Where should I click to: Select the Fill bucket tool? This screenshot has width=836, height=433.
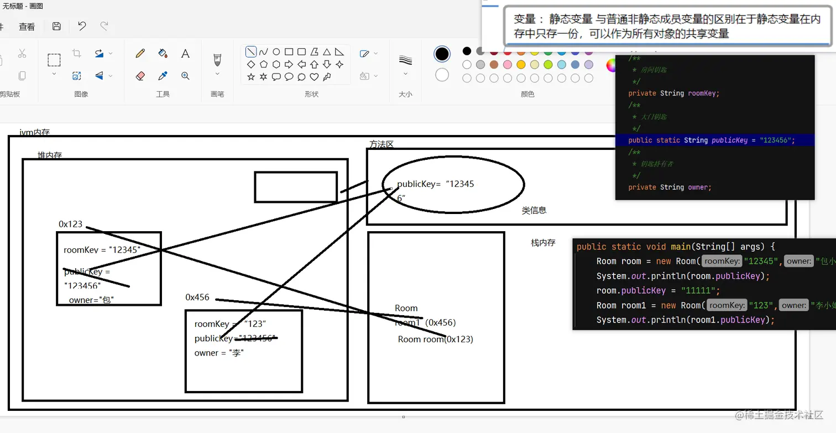point(163,53)
